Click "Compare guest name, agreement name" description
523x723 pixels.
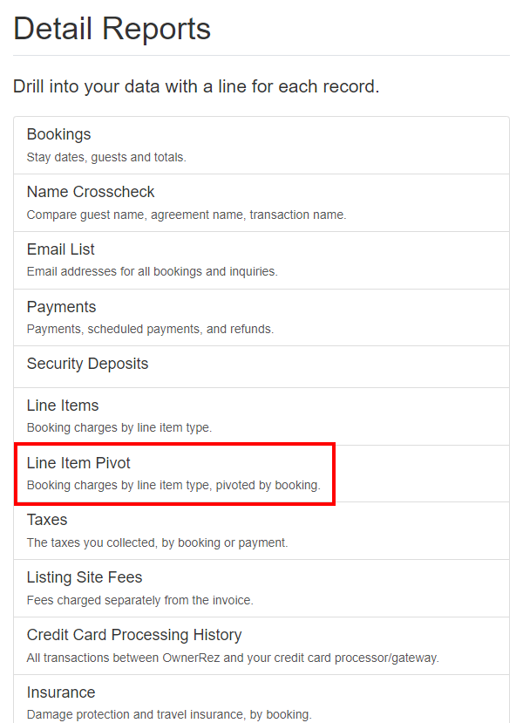(x=187, y=215)
